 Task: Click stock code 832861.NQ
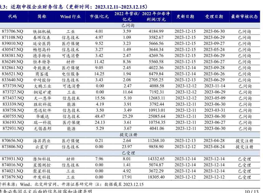pos(12,68)
